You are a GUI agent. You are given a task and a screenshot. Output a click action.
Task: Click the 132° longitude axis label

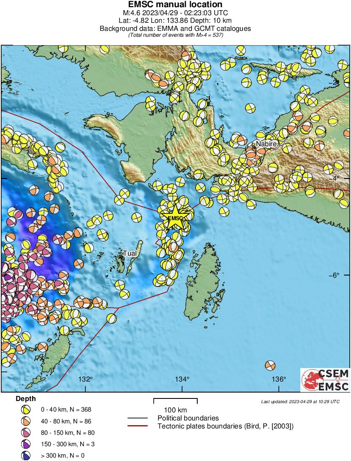pos(86,379)
